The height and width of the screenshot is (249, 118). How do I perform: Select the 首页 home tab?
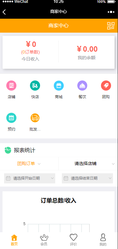point(14,240)
